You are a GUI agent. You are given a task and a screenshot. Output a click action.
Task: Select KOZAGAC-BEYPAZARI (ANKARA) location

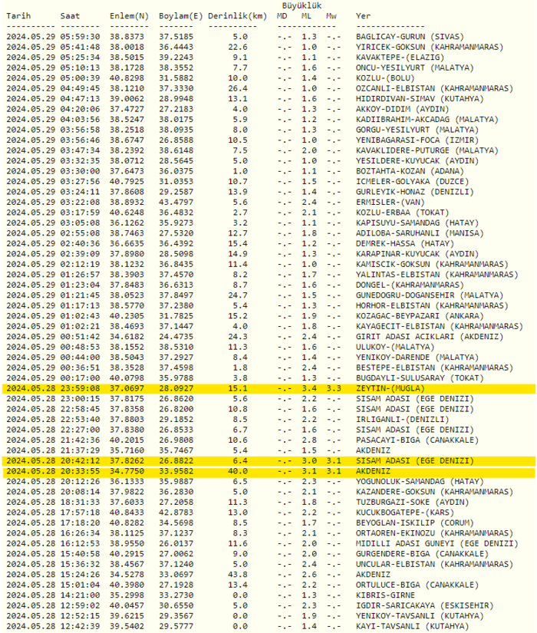click(420, 316)
